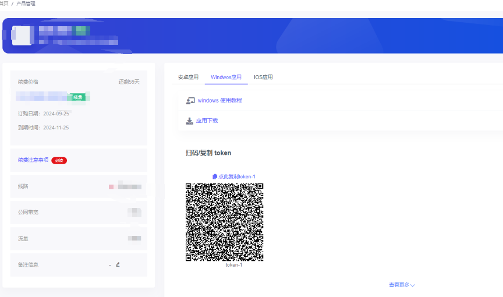Click the blurred avatar in the blue banner
503x297 pixels.
pos(22,35)
